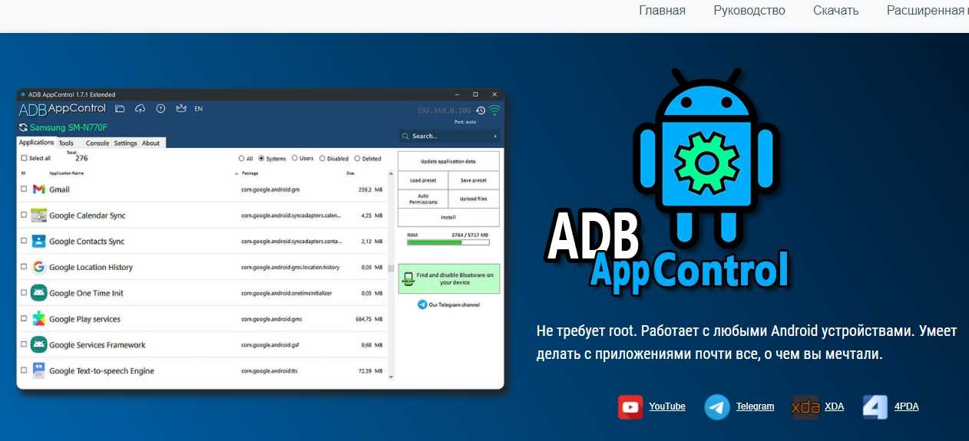
Task: Enable the Select all checkbox
Action: pyautogui.click(x=24, y=159)
